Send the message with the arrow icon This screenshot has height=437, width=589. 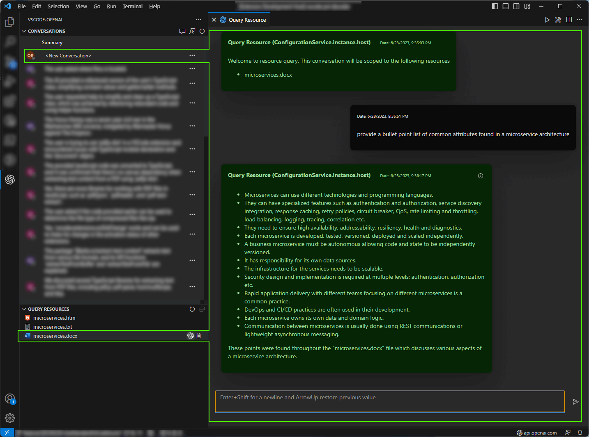tap(575, 402)
